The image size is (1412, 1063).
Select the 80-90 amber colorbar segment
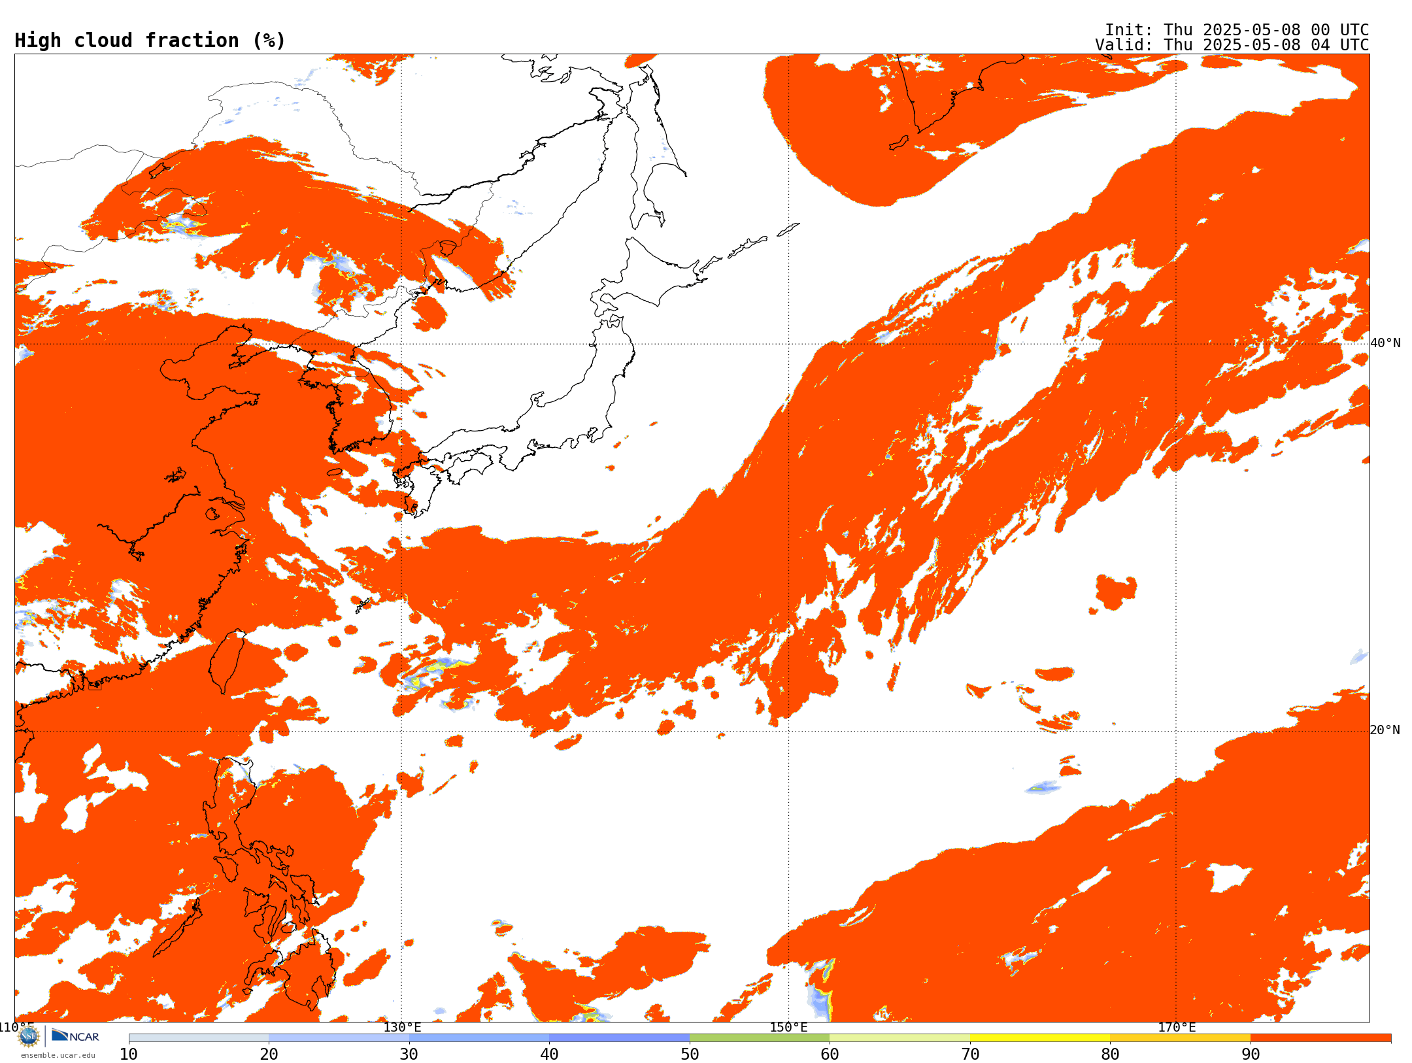(x=1180, y=1038)
